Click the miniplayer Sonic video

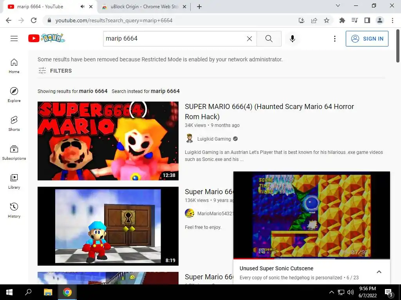click(311, 215)
